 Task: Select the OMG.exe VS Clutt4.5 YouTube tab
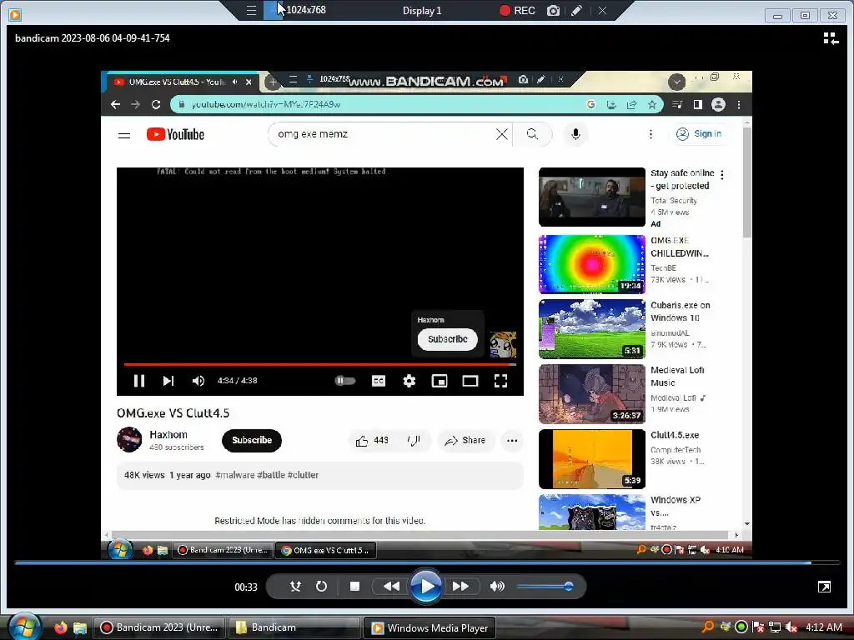tap(177, 82)
